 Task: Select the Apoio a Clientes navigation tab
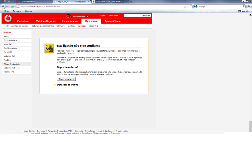click(113, 21)
